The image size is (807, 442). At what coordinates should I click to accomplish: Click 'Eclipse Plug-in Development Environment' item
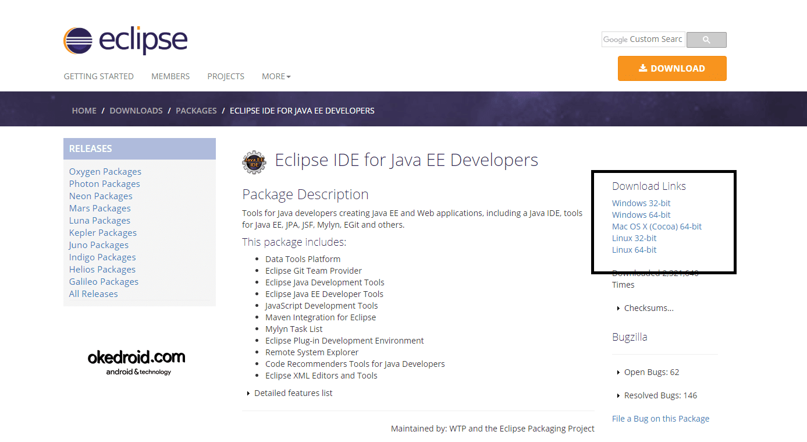344,341
